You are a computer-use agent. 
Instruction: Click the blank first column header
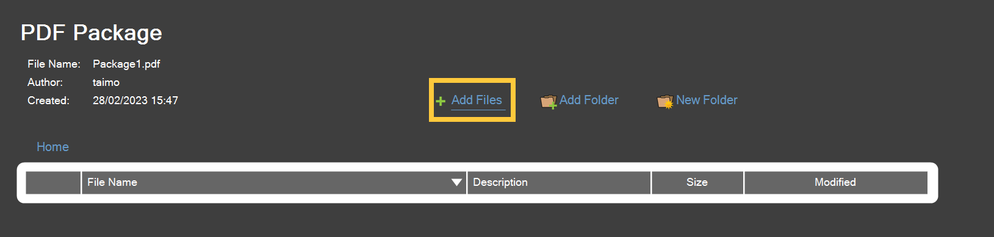pos(53,182)
